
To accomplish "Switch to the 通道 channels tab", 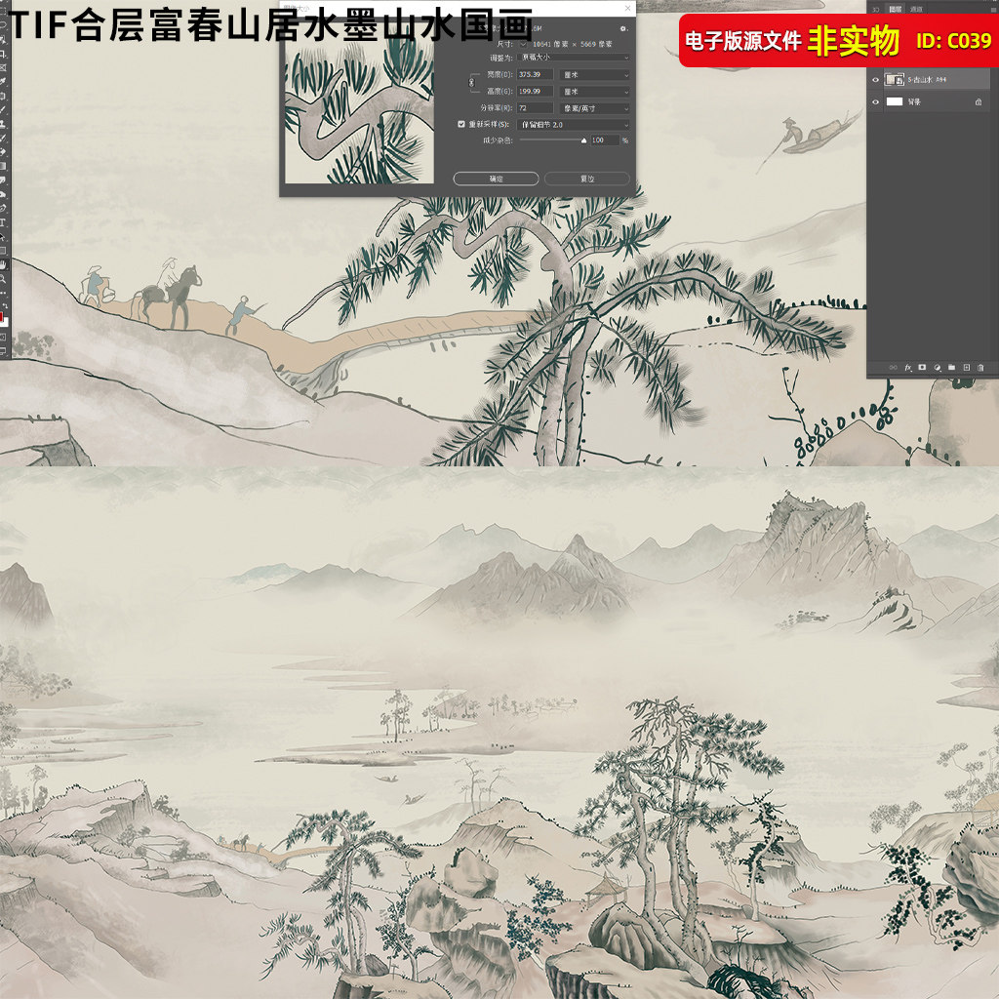I will point(916,9).
